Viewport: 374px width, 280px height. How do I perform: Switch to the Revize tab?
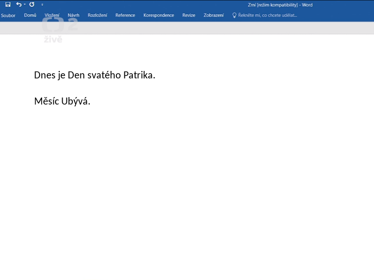(189, 15)
